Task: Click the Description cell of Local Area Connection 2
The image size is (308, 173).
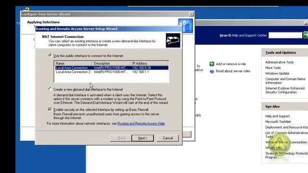Action: coord(111,72)
